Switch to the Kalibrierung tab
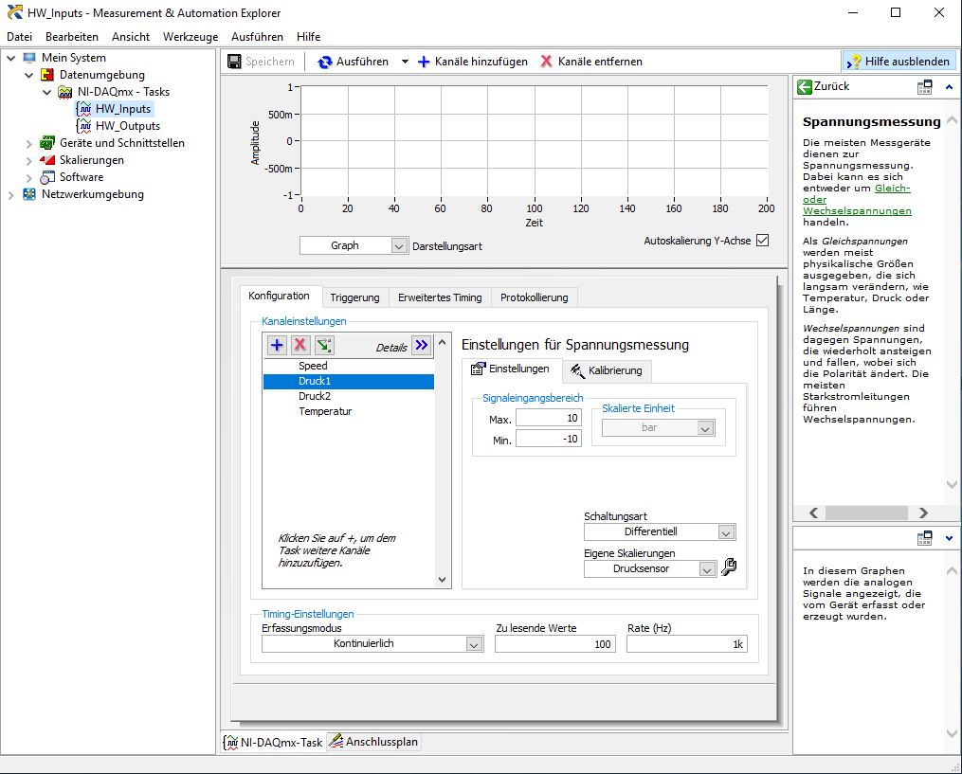Screen dimensions: 962x774 (607, 370)
